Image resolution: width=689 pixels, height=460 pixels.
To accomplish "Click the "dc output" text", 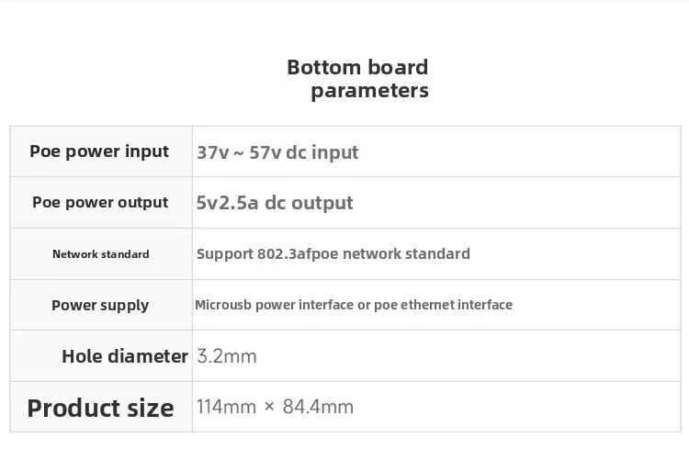I will coord(309,203).
